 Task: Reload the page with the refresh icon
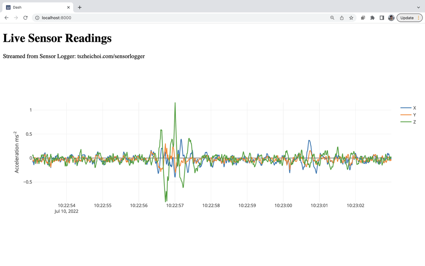point(25,18)
